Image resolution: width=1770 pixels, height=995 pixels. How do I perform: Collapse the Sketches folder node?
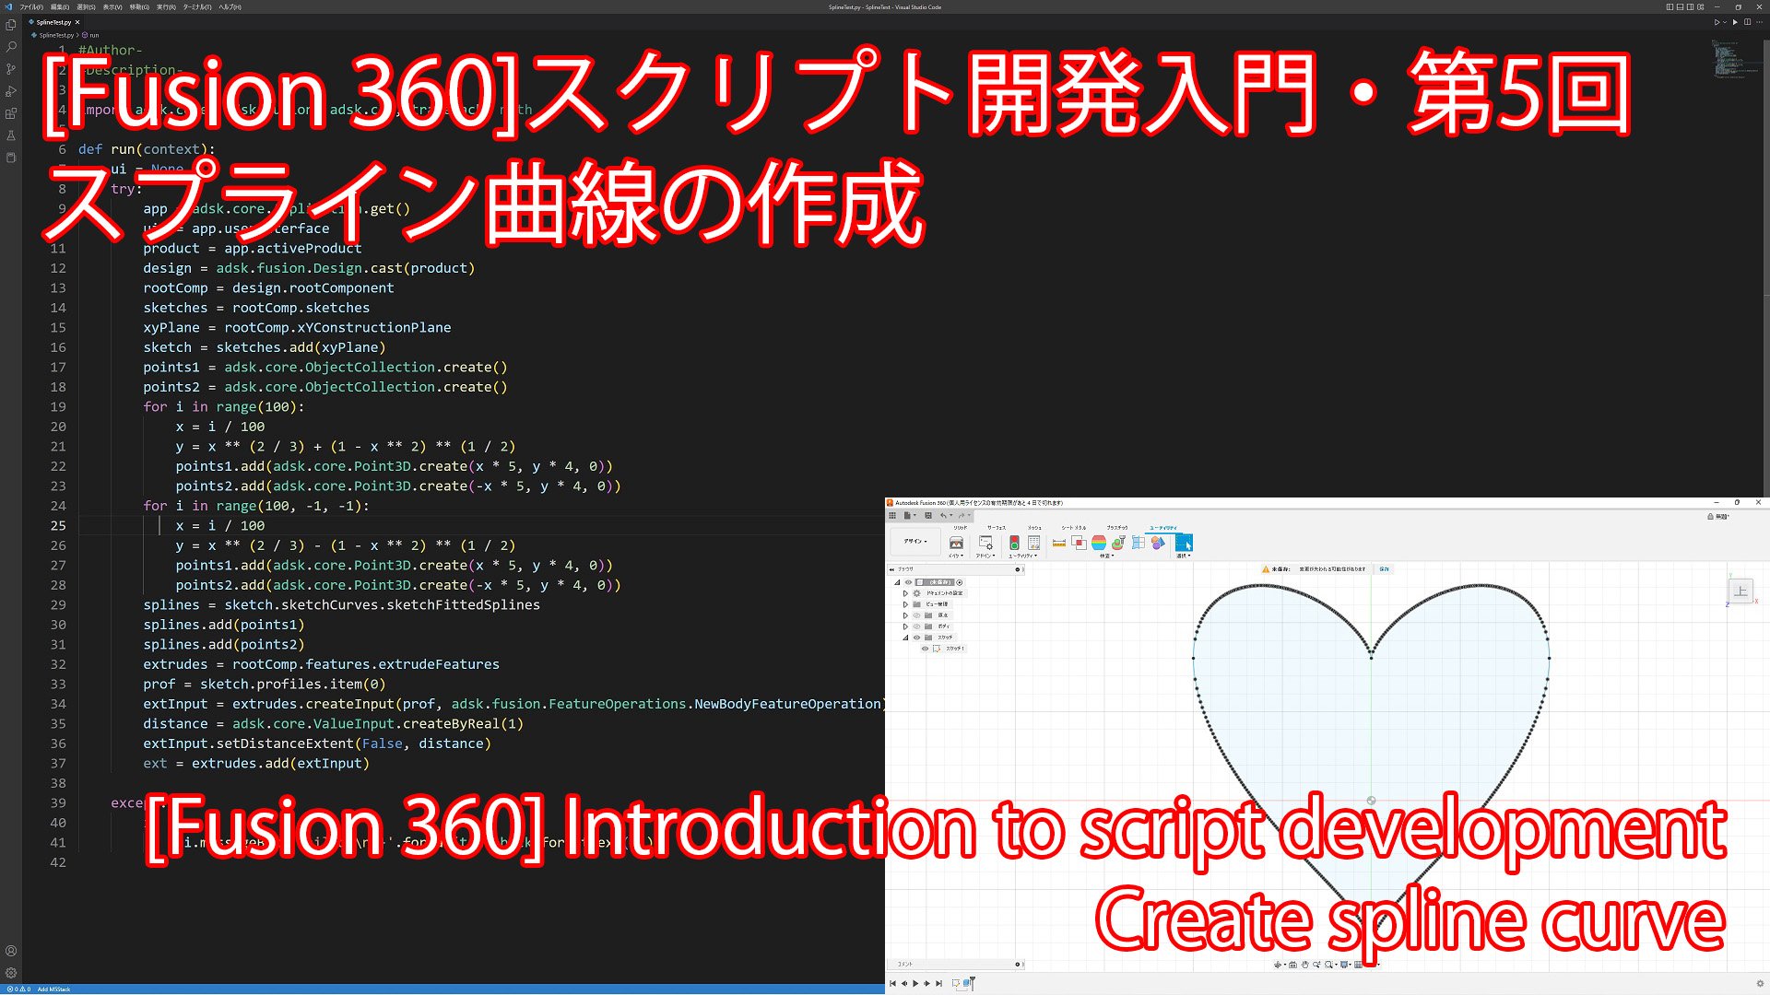[905, 638]
